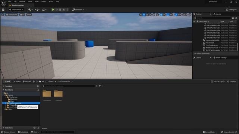Click Import in the Content Browser
Image resolution: width=239 pixels, height=134 pixels.
17,82
